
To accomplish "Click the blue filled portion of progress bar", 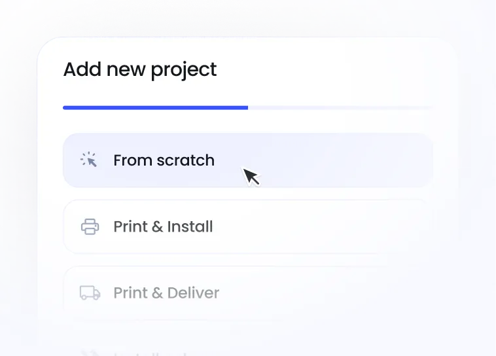I will click(x=155, y=108).
